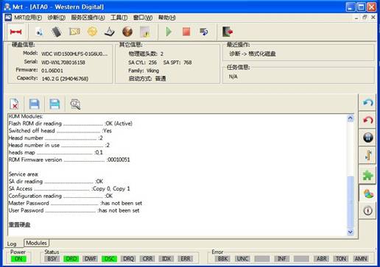Click the round blue pause sidebar icon

[367, 138]
